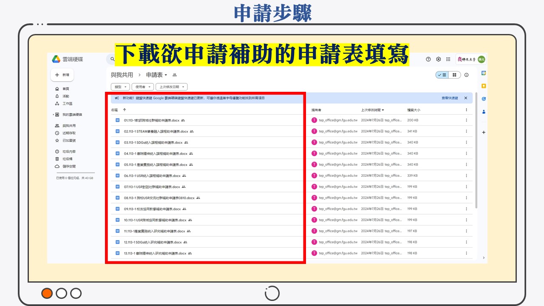The image size is (544, 306).
Task: Switch to list layout view
Action: coord(442,75)
